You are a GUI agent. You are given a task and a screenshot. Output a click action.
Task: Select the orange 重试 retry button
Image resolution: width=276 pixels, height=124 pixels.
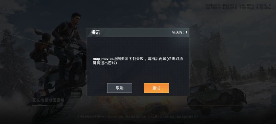click(x=156, y=88)
